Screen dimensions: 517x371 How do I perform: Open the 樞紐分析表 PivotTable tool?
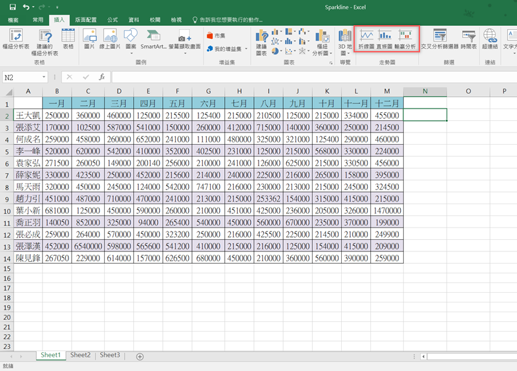(x=16, y=39)
